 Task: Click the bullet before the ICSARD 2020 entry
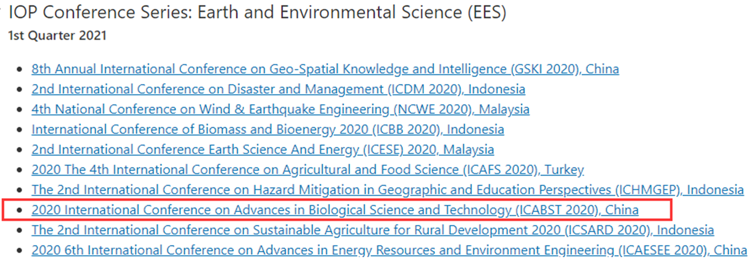pos(19,231)
